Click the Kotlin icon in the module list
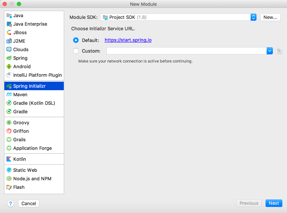 pyautogui.click(x=9, y=159)
